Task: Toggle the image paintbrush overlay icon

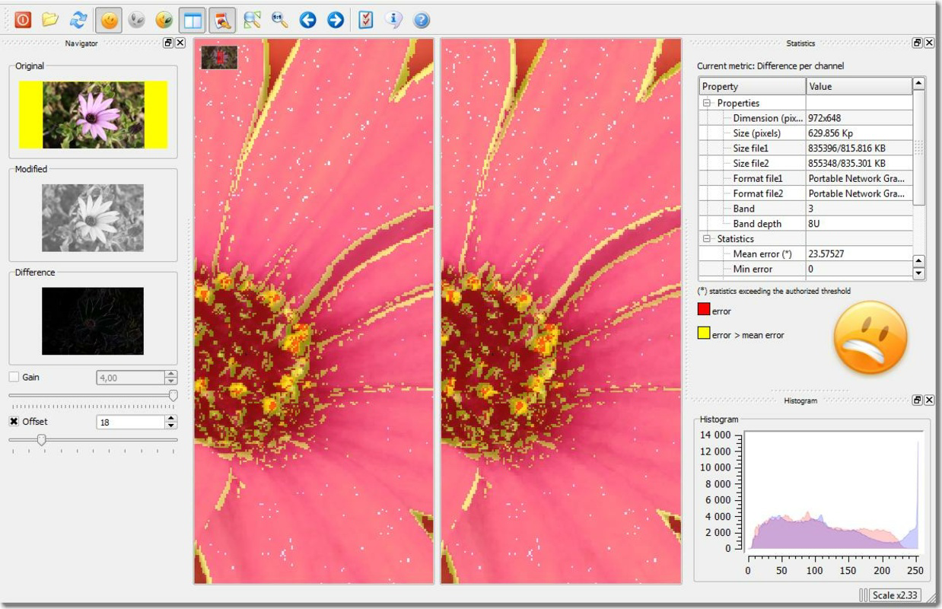Action: (222, 20)
